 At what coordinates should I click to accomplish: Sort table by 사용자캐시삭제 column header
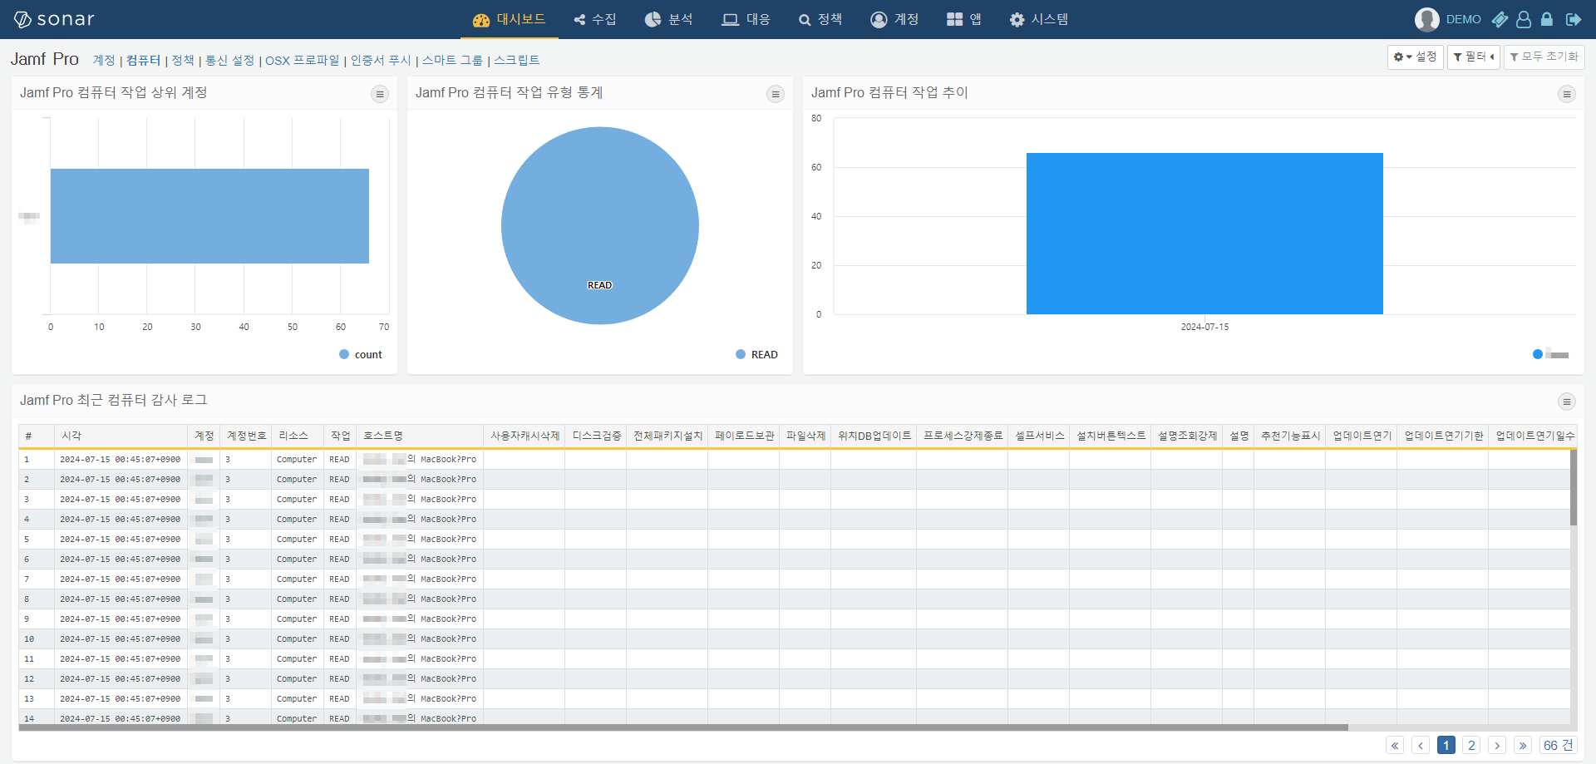[x=525, y=436]
